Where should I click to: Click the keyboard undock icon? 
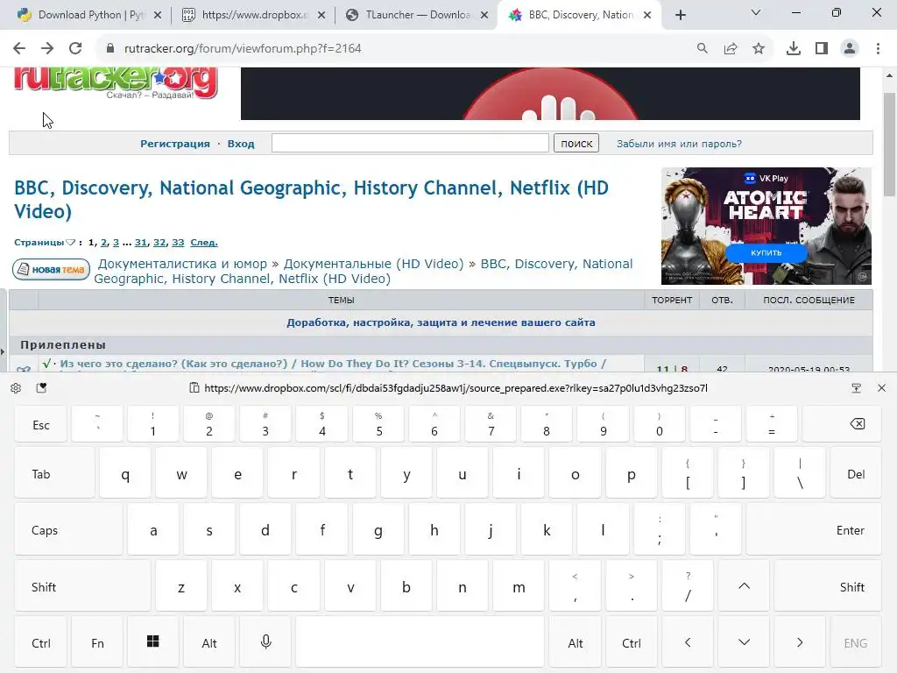857,388
